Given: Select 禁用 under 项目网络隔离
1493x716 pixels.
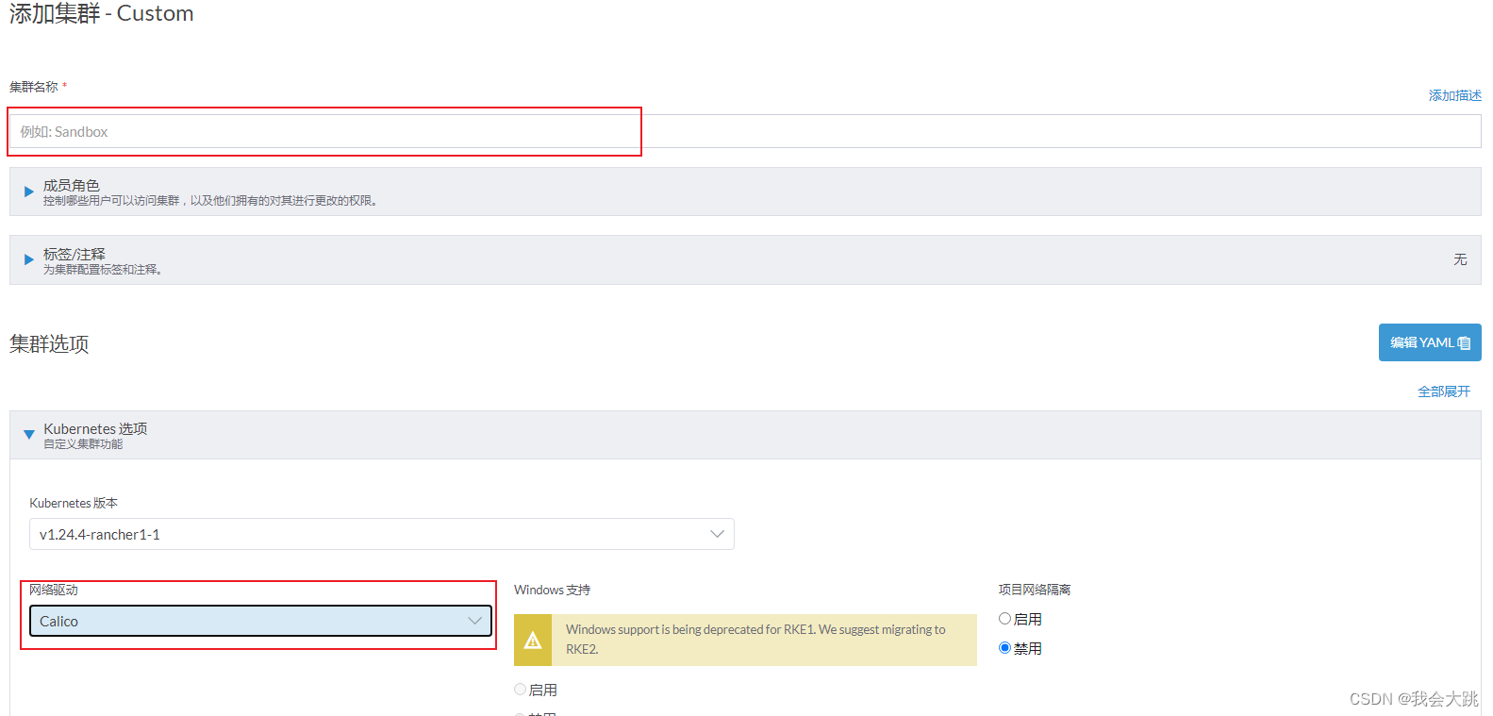Looking at the screenshot, I should [1005, 648].
